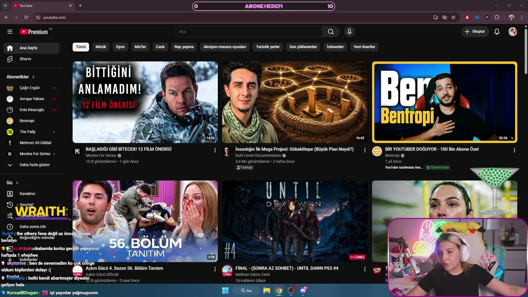Open the Movies For Series channel avatar

coord(78,151)
